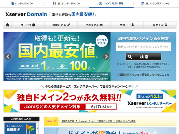Click the 国内最安値 tagline footnote mark
179x134 pixels.
(x=95, y=15)
